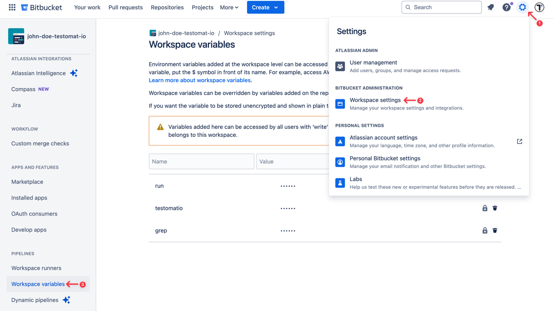Toggle the lock on grep variable
This screenshot has height=311, width=554.
[x=484, y=230]
